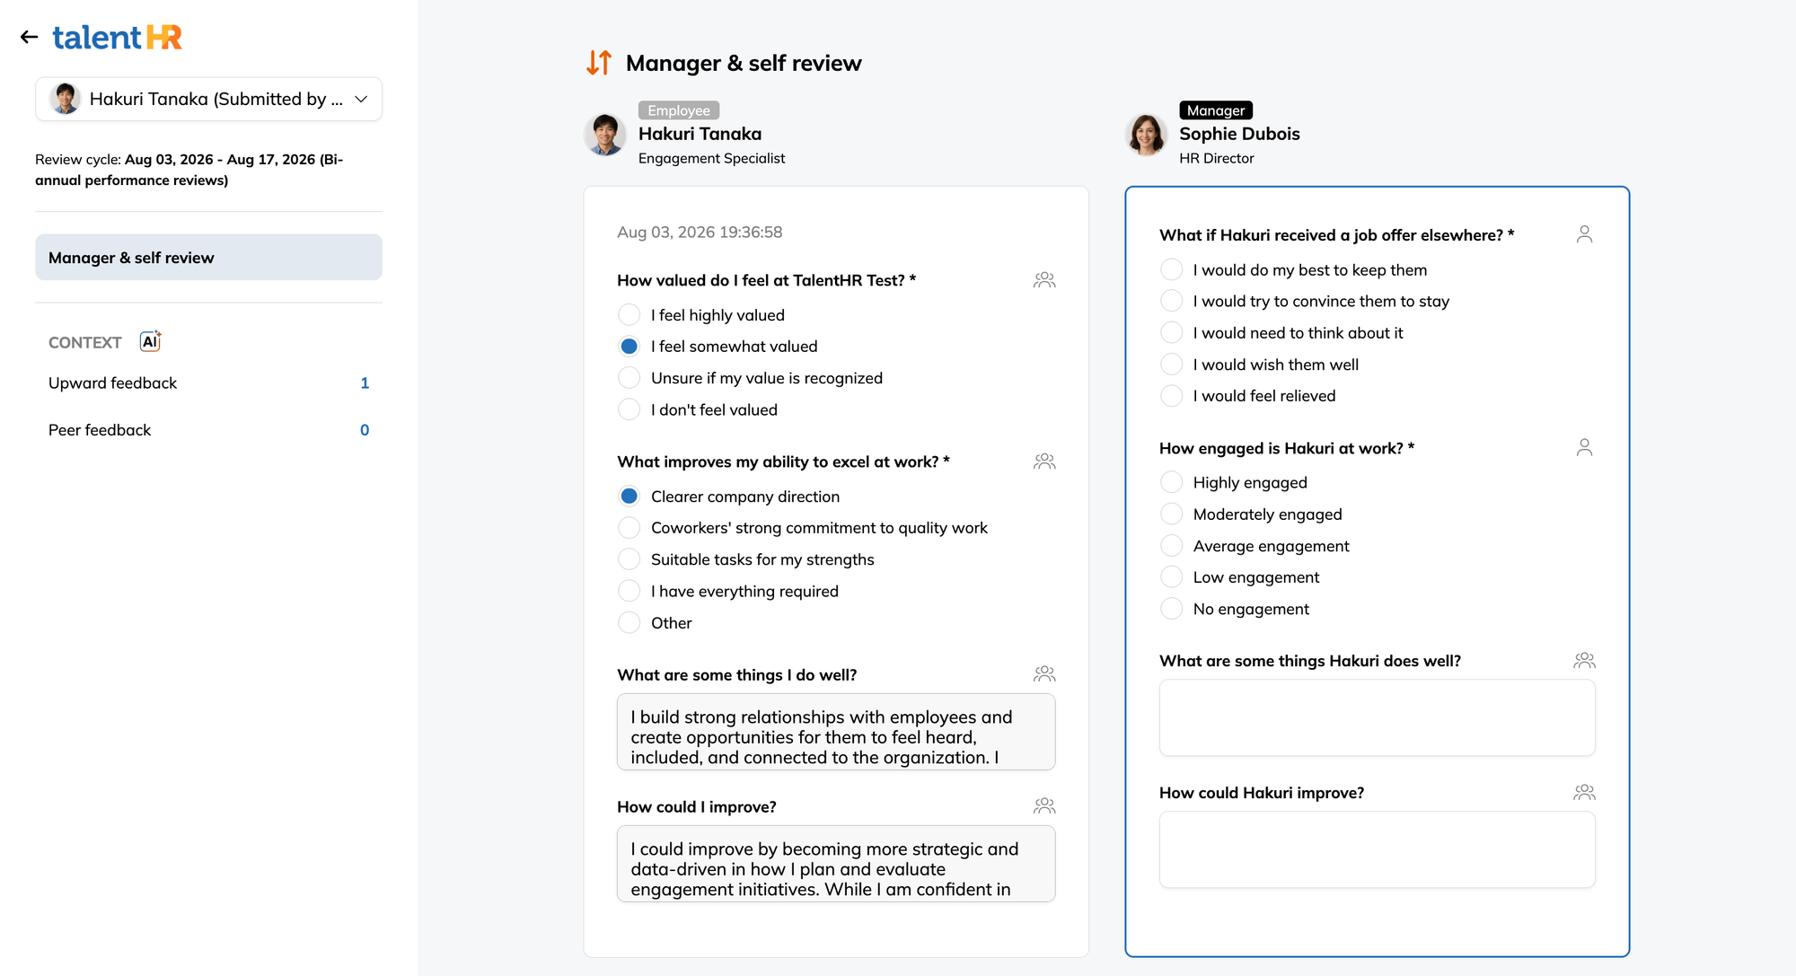Focus the 'How could Hakuri improve?' text area
This screenshot has height=976, width=1796.
pos(1377,849)
